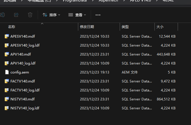
Task: Open the 查看 view dropdown
Action: [x=77, y=15]
